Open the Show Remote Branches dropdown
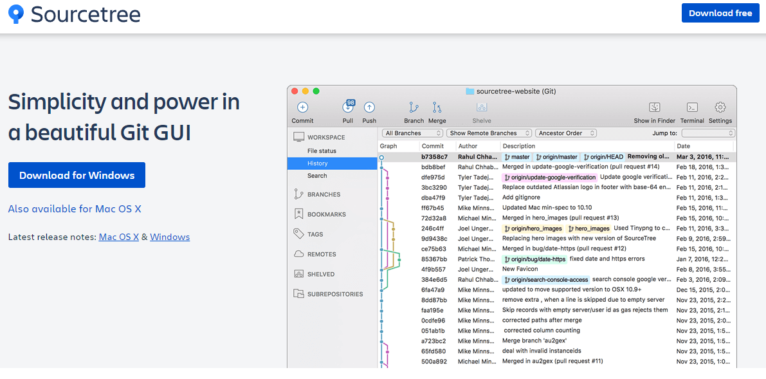Image resolution: width=766 pixels, height=379 pixels. click(x=489, y=133)
